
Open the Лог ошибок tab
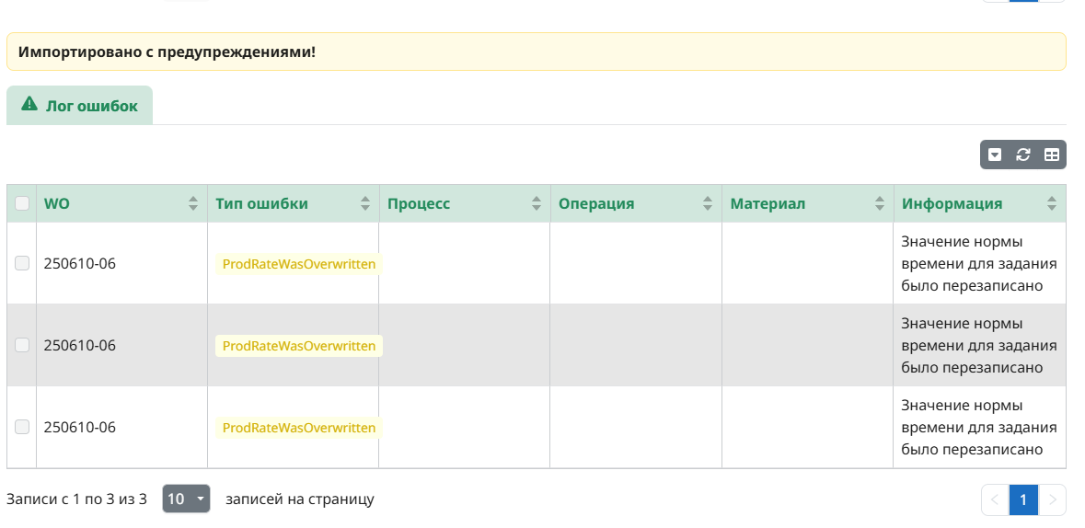(80, 106)
